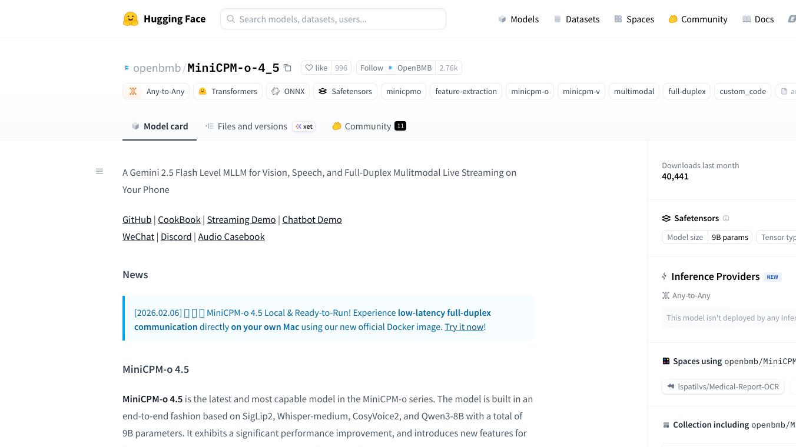Click the Safetensors info icon
This screenshot has width=796, height=447.
click(726, 218)
